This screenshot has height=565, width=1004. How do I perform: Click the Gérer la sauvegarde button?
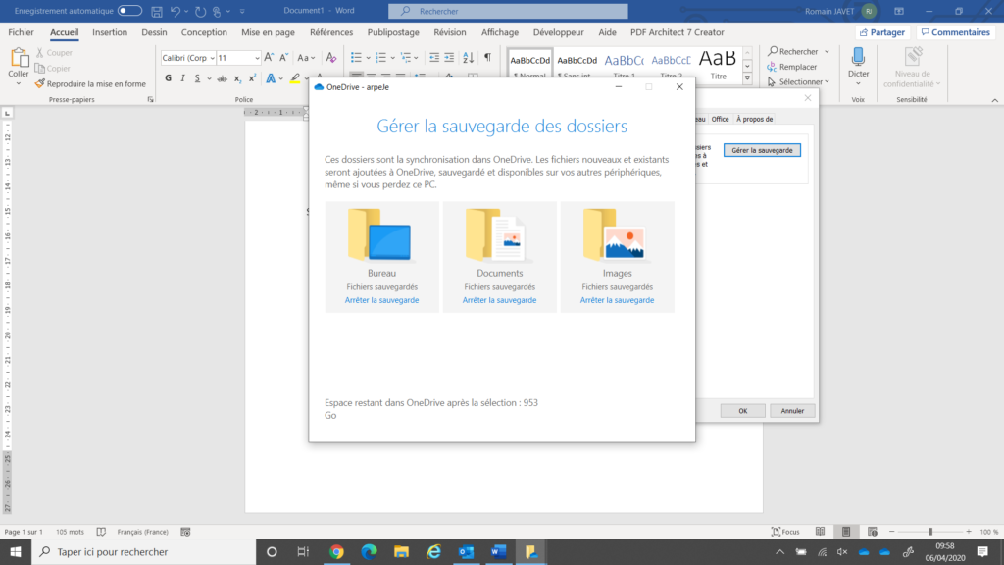click(762, 150)
